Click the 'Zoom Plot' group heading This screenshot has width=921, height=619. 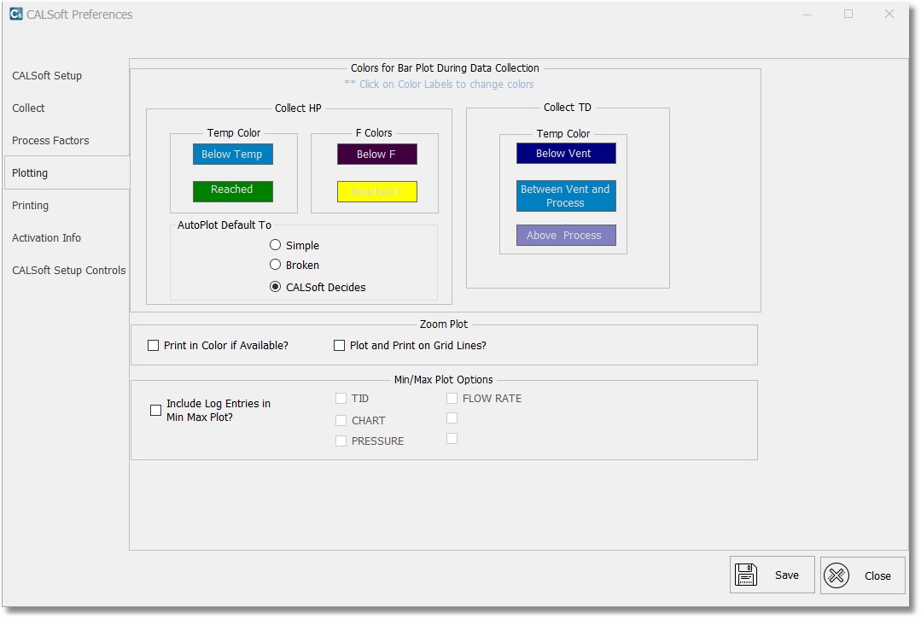tap(444, 324)
